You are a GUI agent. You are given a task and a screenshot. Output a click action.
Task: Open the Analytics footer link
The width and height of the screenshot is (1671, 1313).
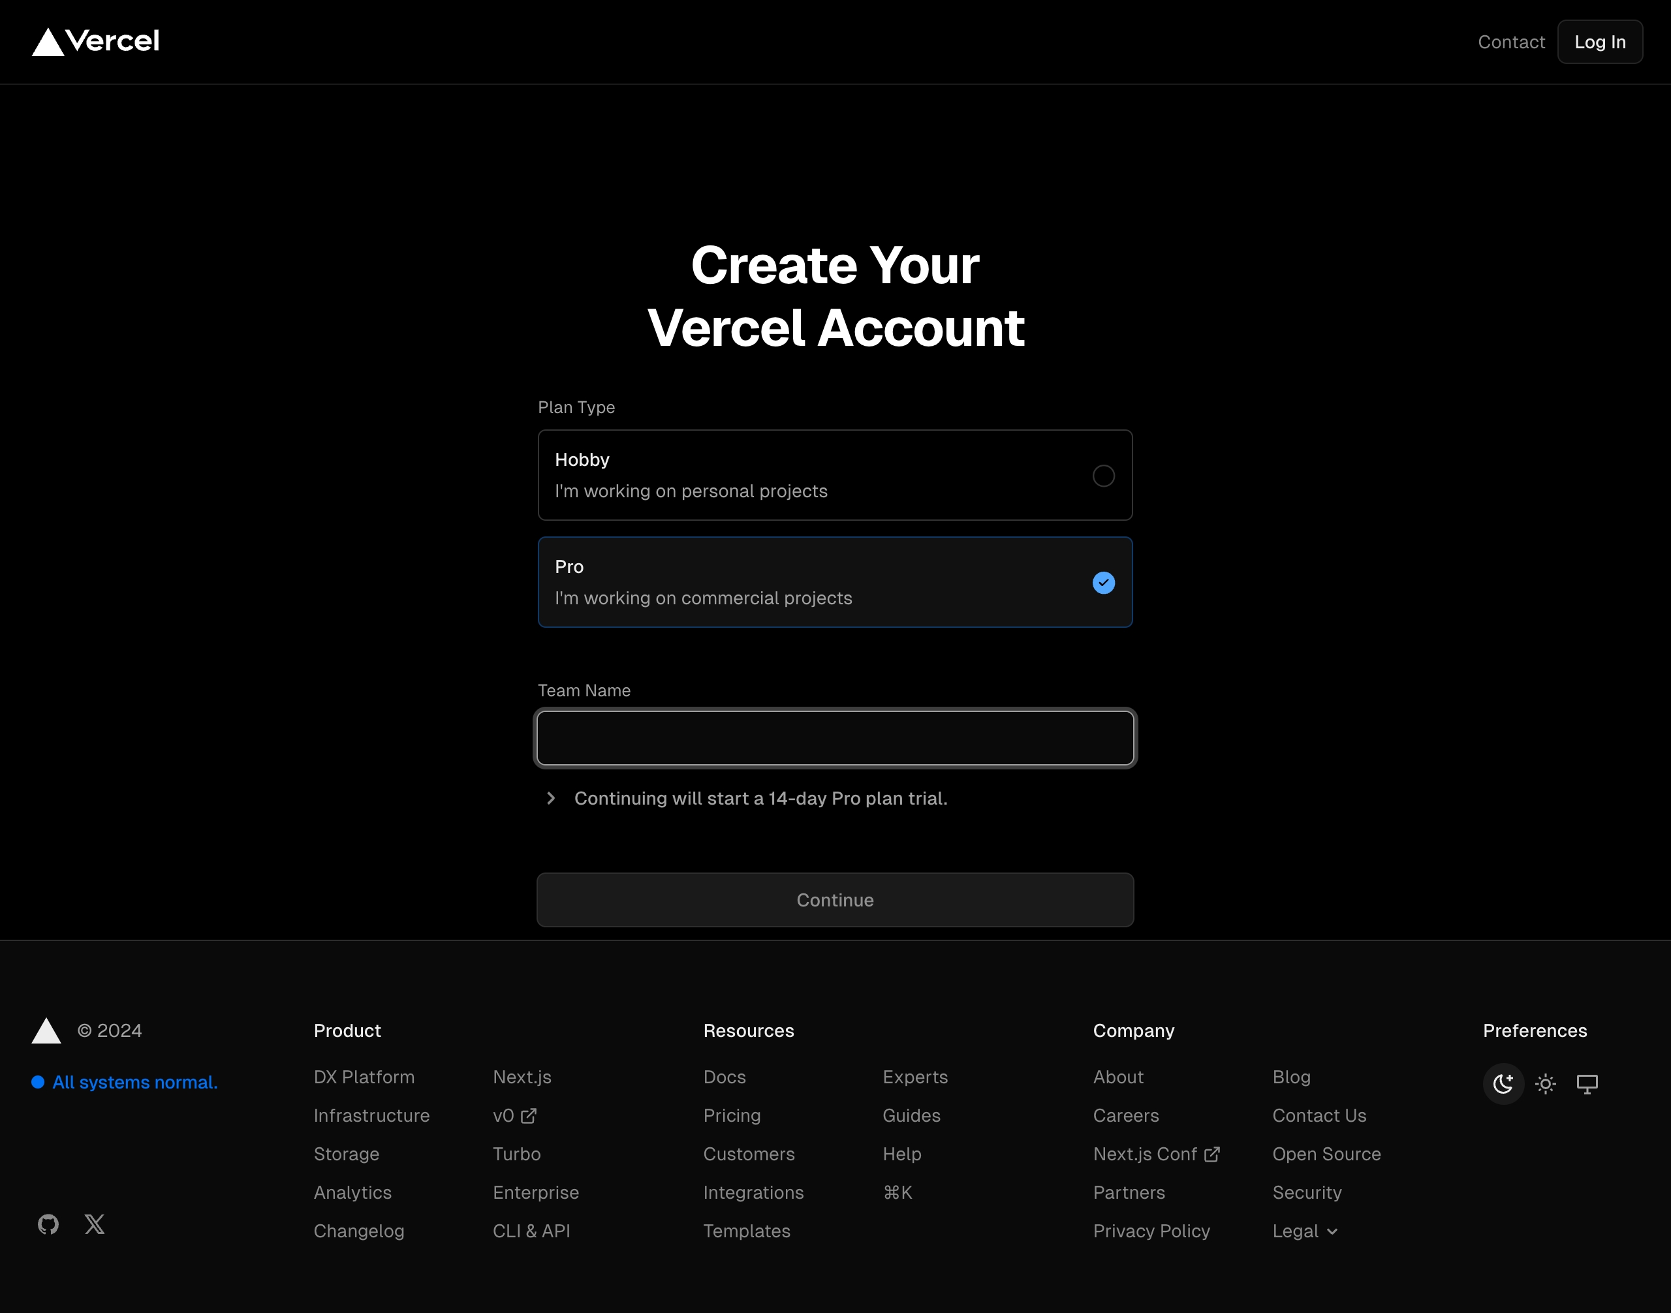(353, 1192)
